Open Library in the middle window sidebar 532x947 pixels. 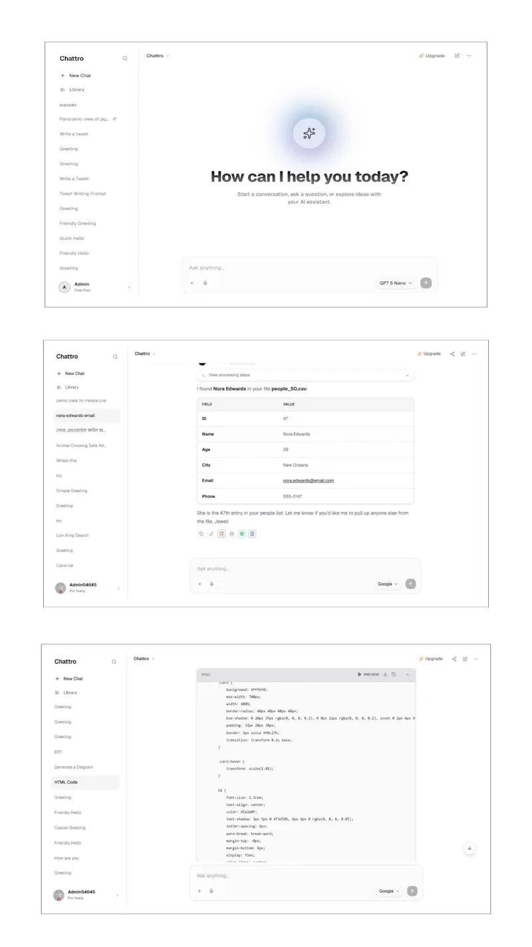tap(68, 387)
